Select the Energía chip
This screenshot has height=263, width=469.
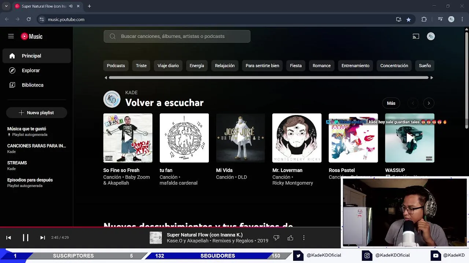pyautogui.click(x=197, y=66)
